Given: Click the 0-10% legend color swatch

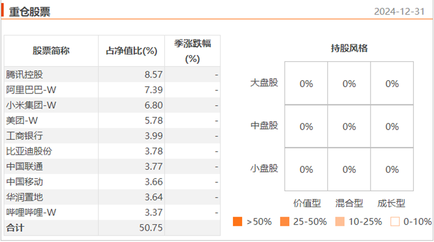Looking at the screenshot, I should (x=395, y=221).
